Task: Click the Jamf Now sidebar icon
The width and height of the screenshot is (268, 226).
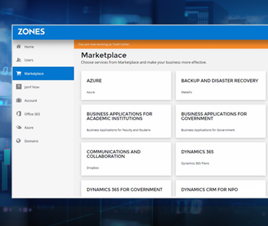Action: tap(19, 86)
